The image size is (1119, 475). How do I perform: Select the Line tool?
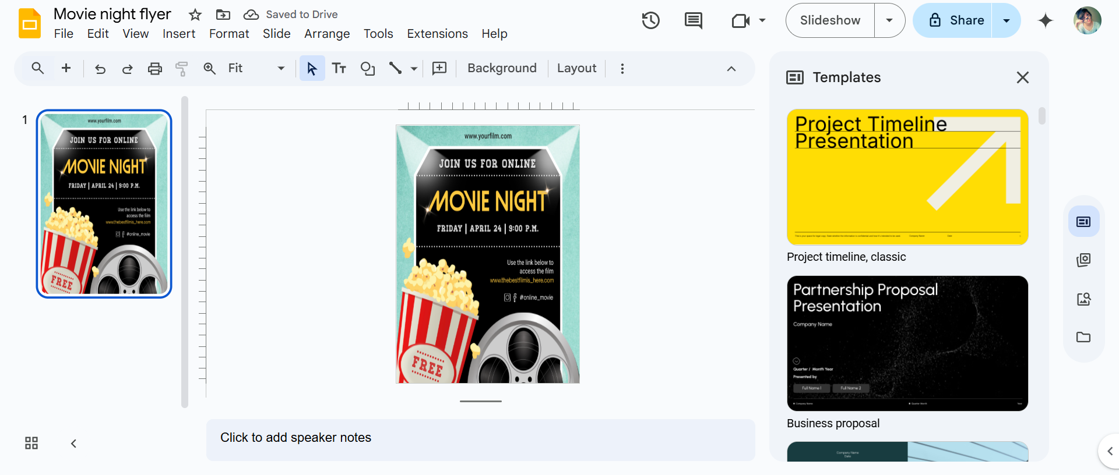pos(395,69)
